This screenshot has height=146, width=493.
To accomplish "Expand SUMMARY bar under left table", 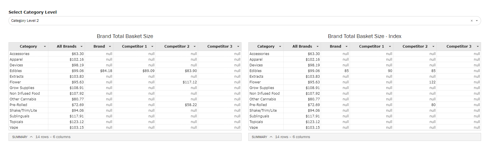I will pos(23,137).
